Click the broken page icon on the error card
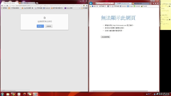Screen dimensions: 171x96 [45, 18]
